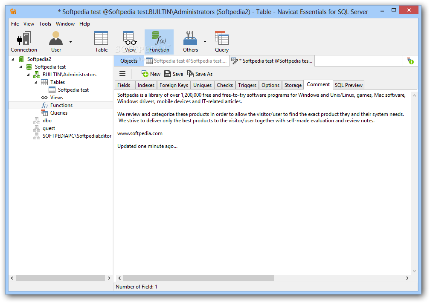Click the comment area horizontal scrollbar thumb

198,278
